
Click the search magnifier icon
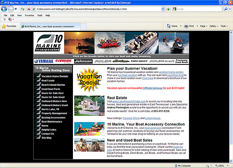pos(226,9)
